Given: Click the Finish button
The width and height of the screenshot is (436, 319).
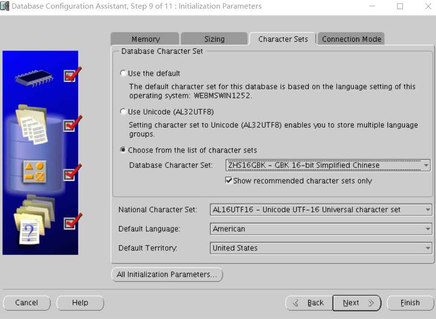Looking at the screenshot, I should [x=410, y=303].
